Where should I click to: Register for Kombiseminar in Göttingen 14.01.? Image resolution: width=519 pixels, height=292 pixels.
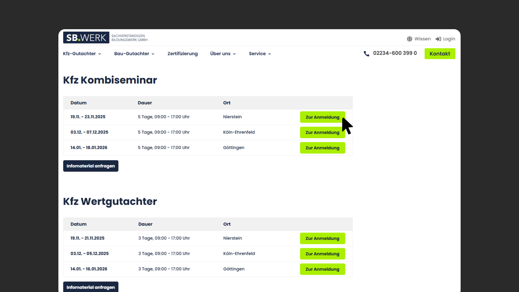[x=322, y=148]
